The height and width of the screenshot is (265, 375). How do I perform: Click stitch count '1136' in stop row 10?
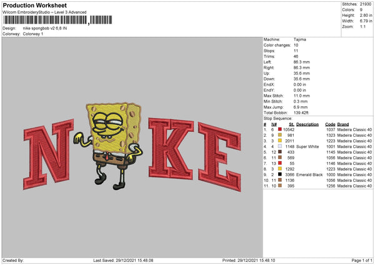[289, 181]
